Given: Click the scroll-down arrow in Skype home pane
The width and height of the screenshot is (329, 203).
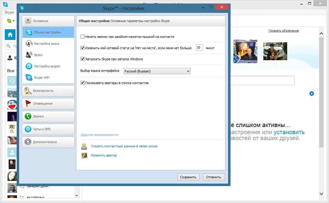Looking at the screenshot, I should [x=321, y=194].
